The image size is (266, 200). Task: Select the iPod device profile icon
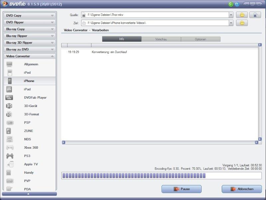[10, 73]
